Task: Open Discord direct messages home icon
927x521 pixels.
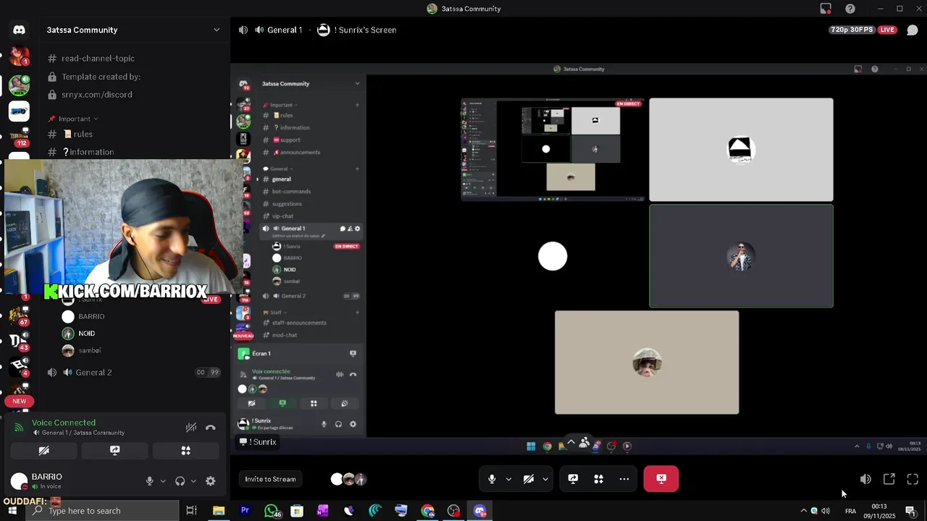Action: click(x=19, y=30)
